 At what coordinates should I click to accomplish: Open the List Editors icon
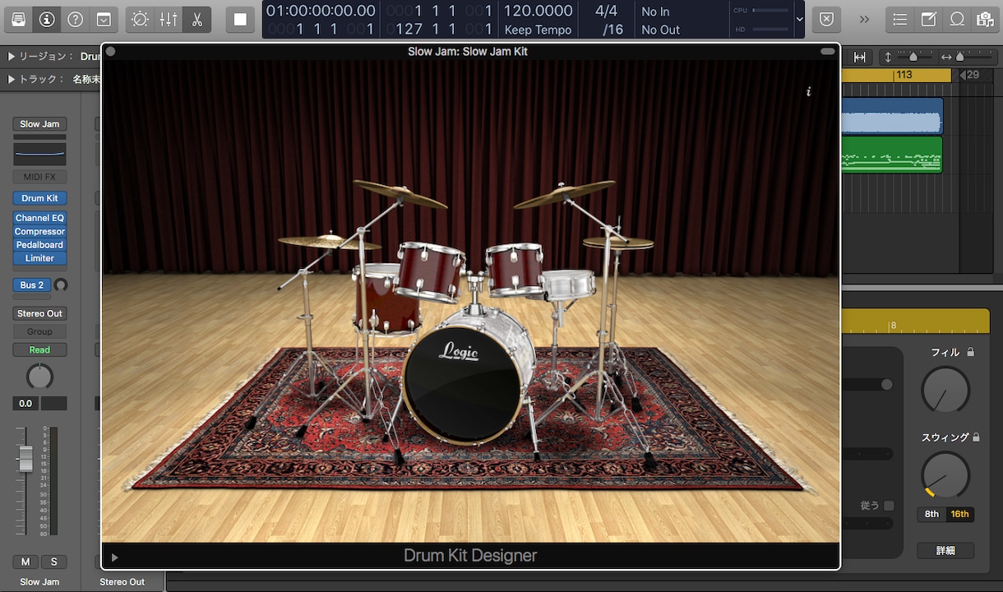pyautogui.click(x=900, y=19)
